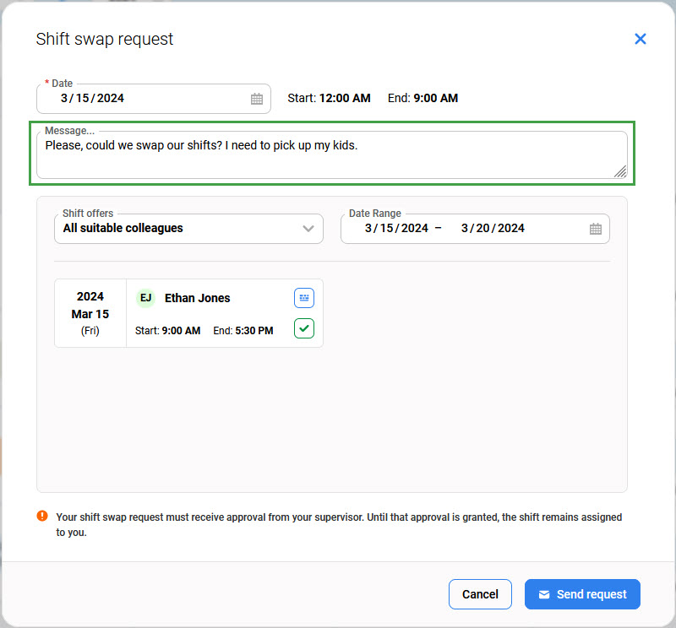
Task: Open the calendar picker in Date field
Action: (x=257, y=99)
